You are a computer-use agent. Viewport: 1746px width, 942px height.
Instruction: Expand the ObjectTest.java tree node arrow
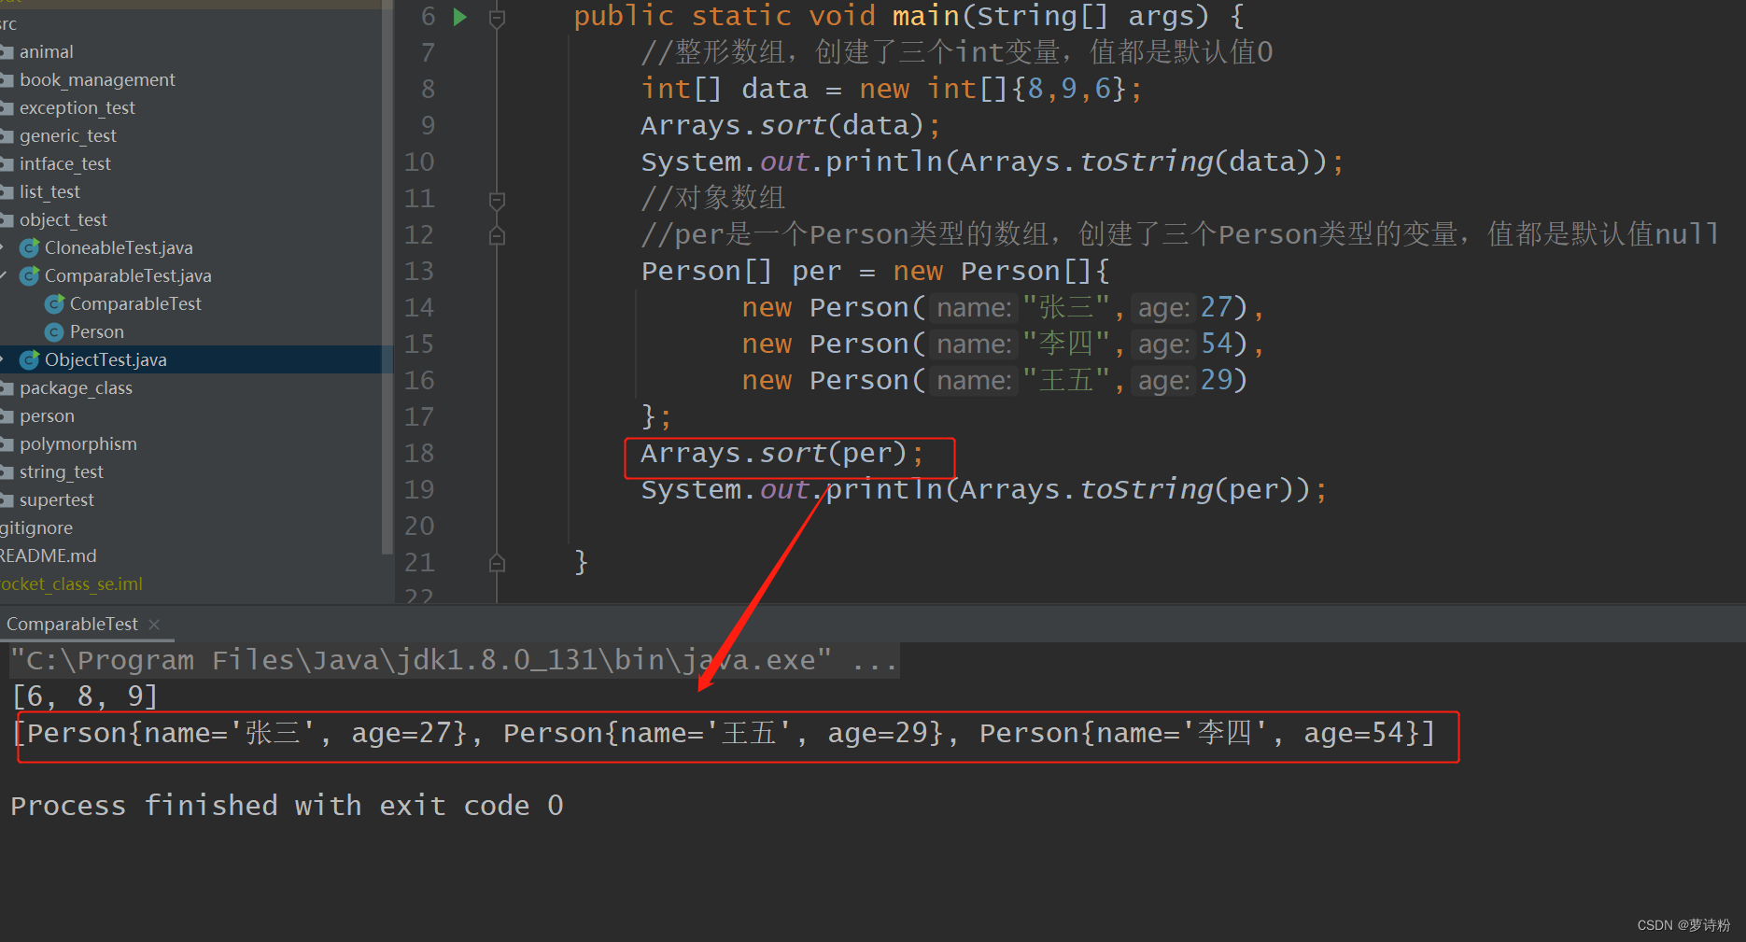4,360
